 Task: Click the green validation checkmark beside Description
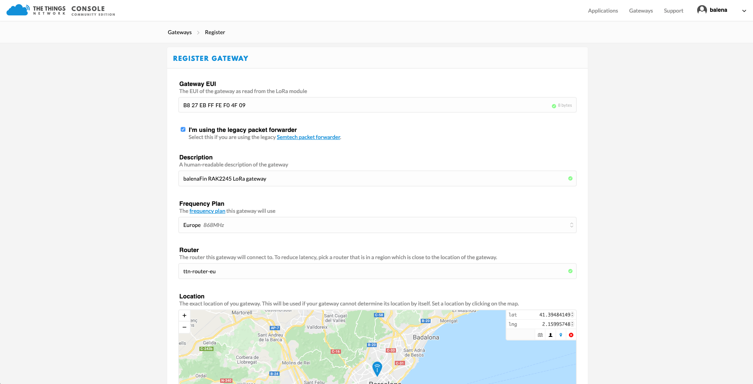(x=570, y=178)
